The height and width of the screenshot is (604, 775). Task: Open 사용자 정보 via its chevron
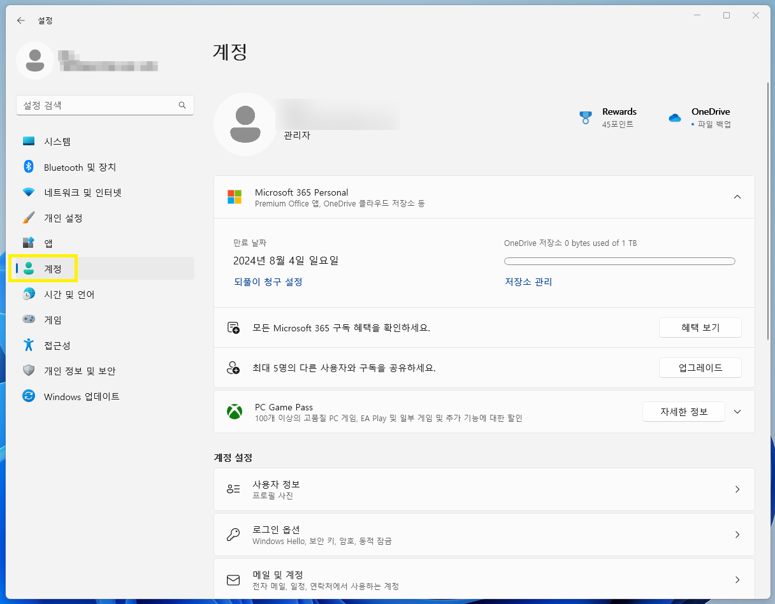tap(737, 489)
